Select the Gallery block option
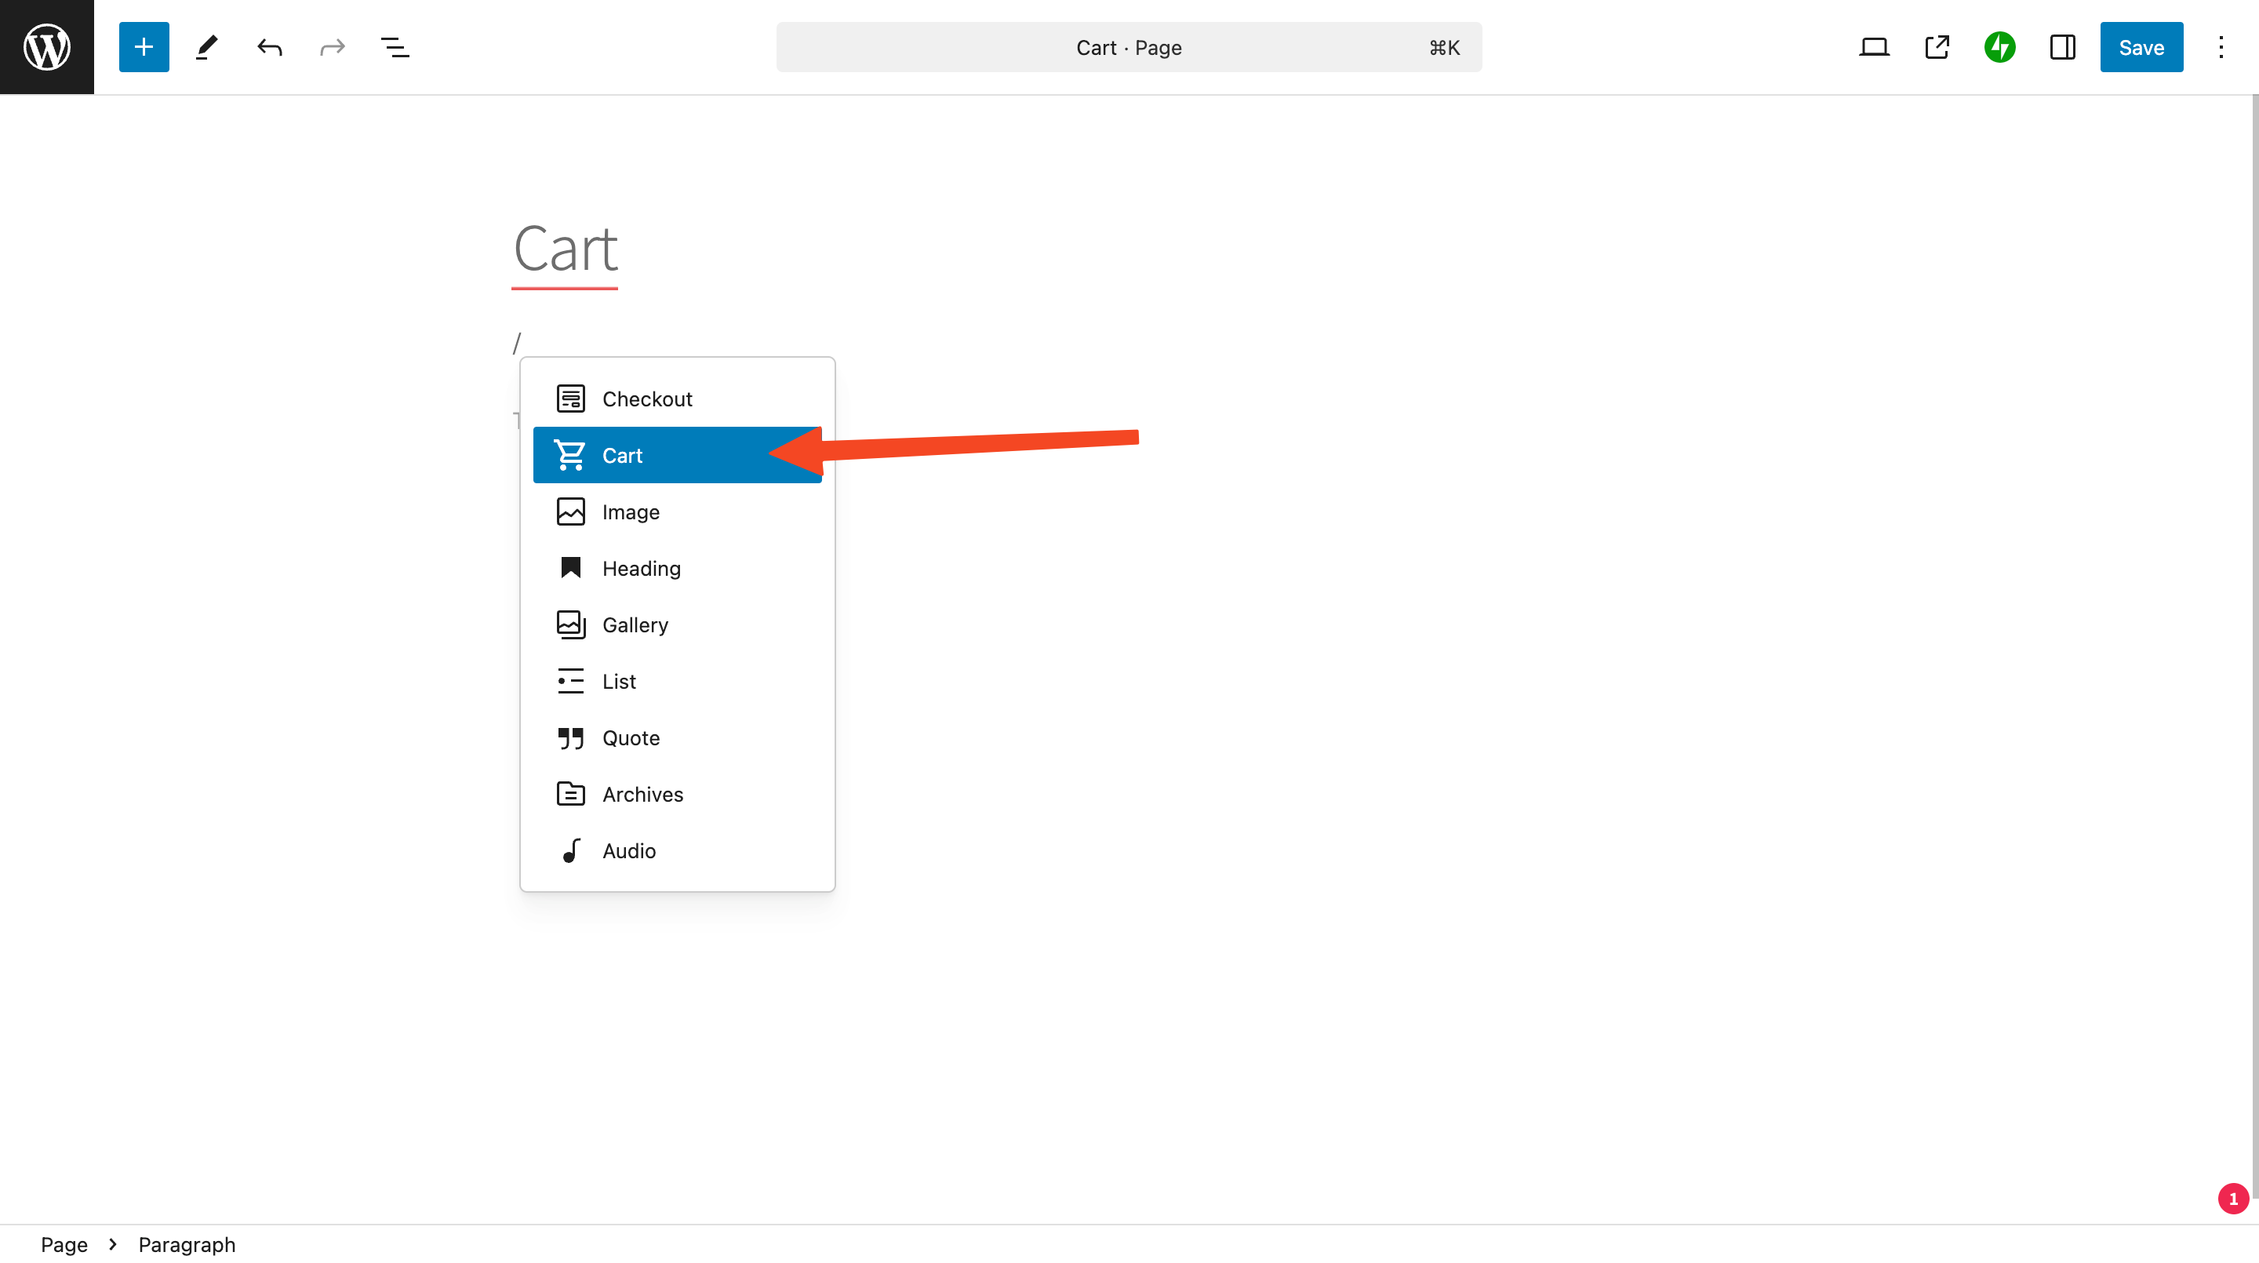Viewport: 2259px width, 1263px height. [x=678, y=624]
